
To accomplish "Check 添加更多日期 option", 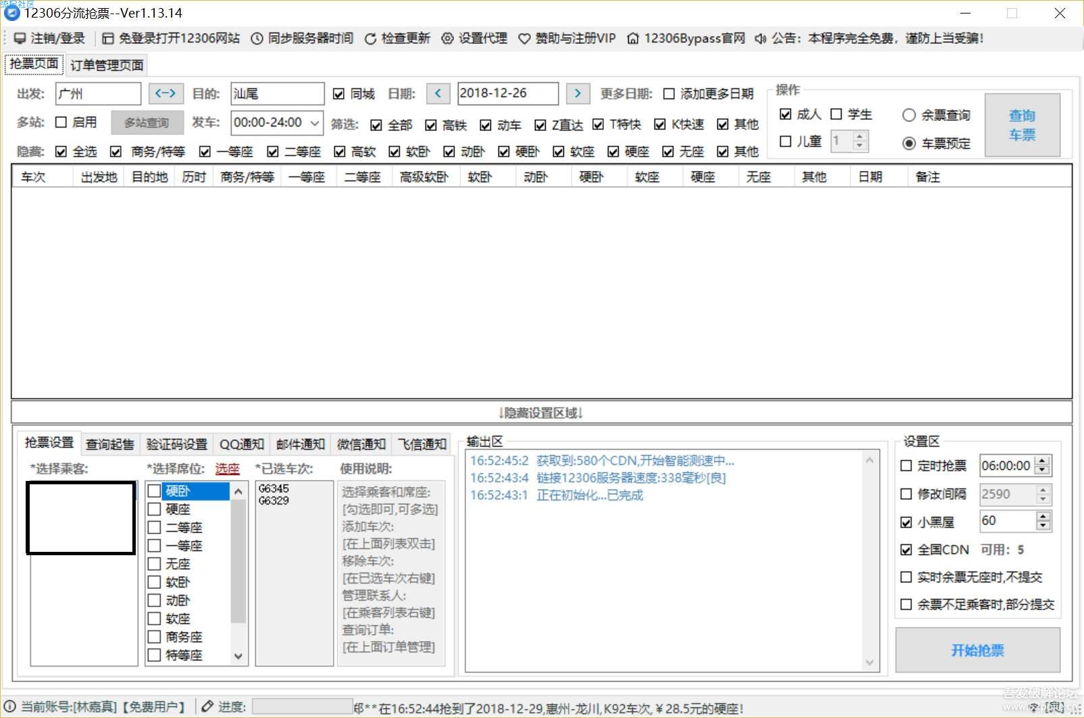I will (669, 94).
